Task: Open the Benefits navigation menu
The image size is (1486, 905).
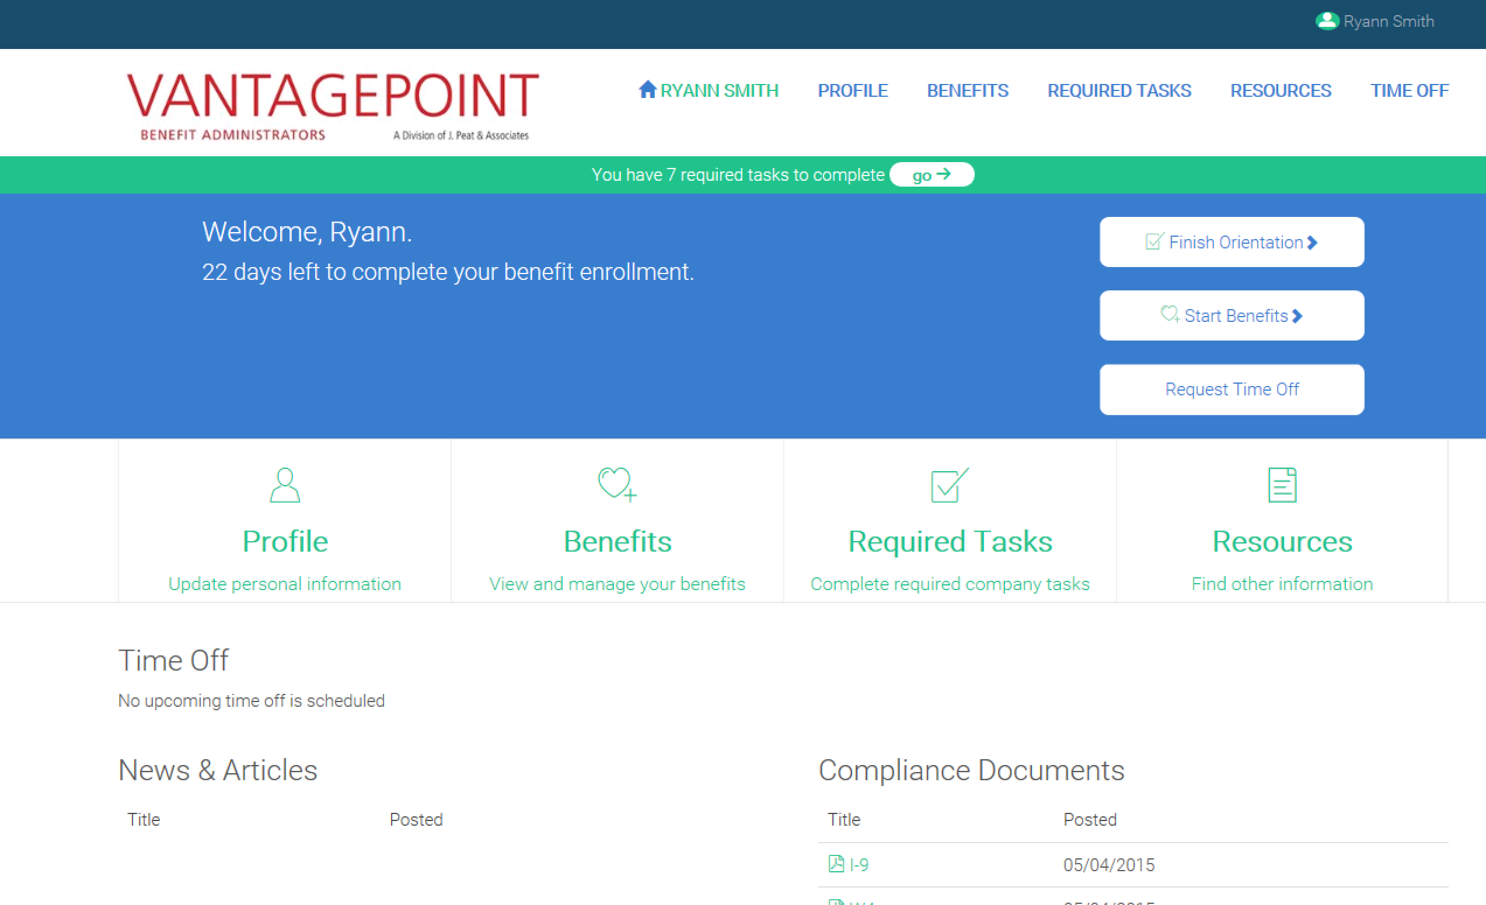Action: 967,90
